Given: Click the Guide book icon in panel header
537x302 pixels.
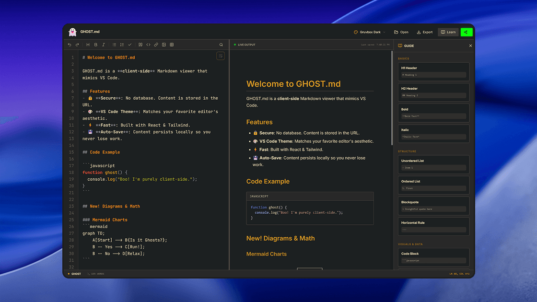Looking at the screenshot, I should point(400,46).
